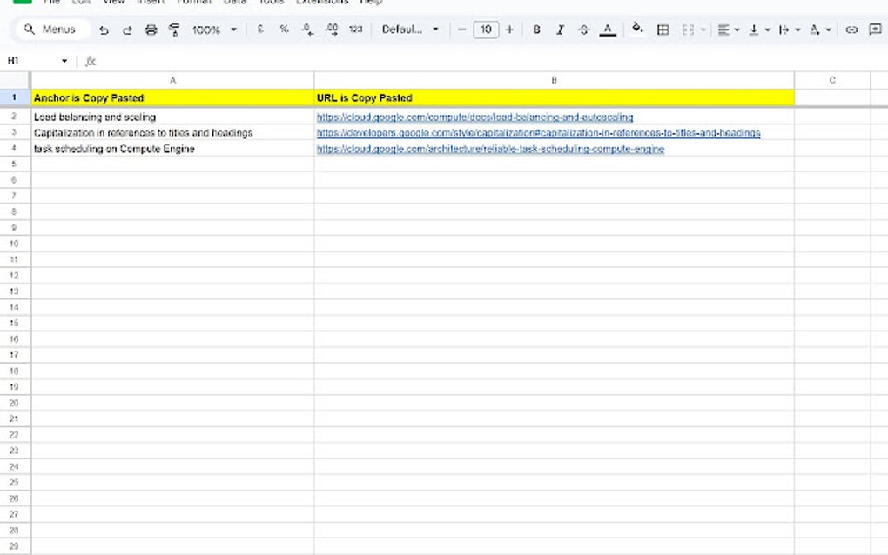Viewport: 888px width, 555px height.
Task: Toggle strikethrough formatting
Action: point(583,29)
